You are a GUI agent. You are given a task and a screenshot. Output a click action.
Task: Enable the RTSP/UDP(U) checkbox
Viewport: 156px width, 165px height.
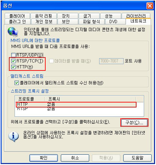(13, 55)
